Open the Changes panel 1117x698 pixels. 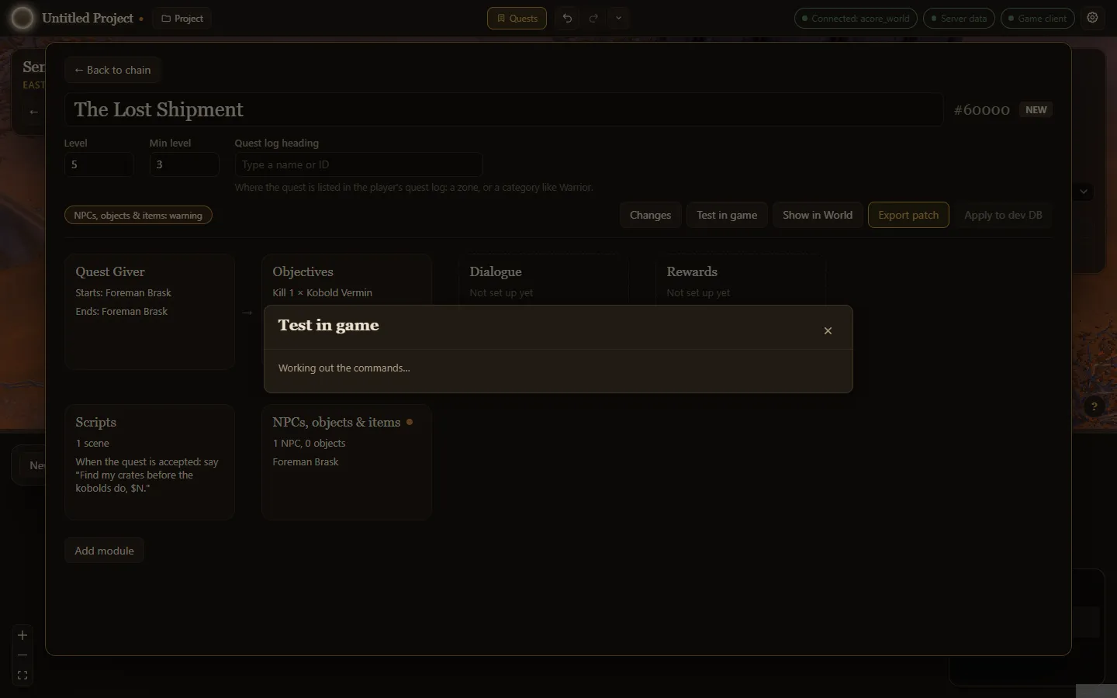click(650, 215)
